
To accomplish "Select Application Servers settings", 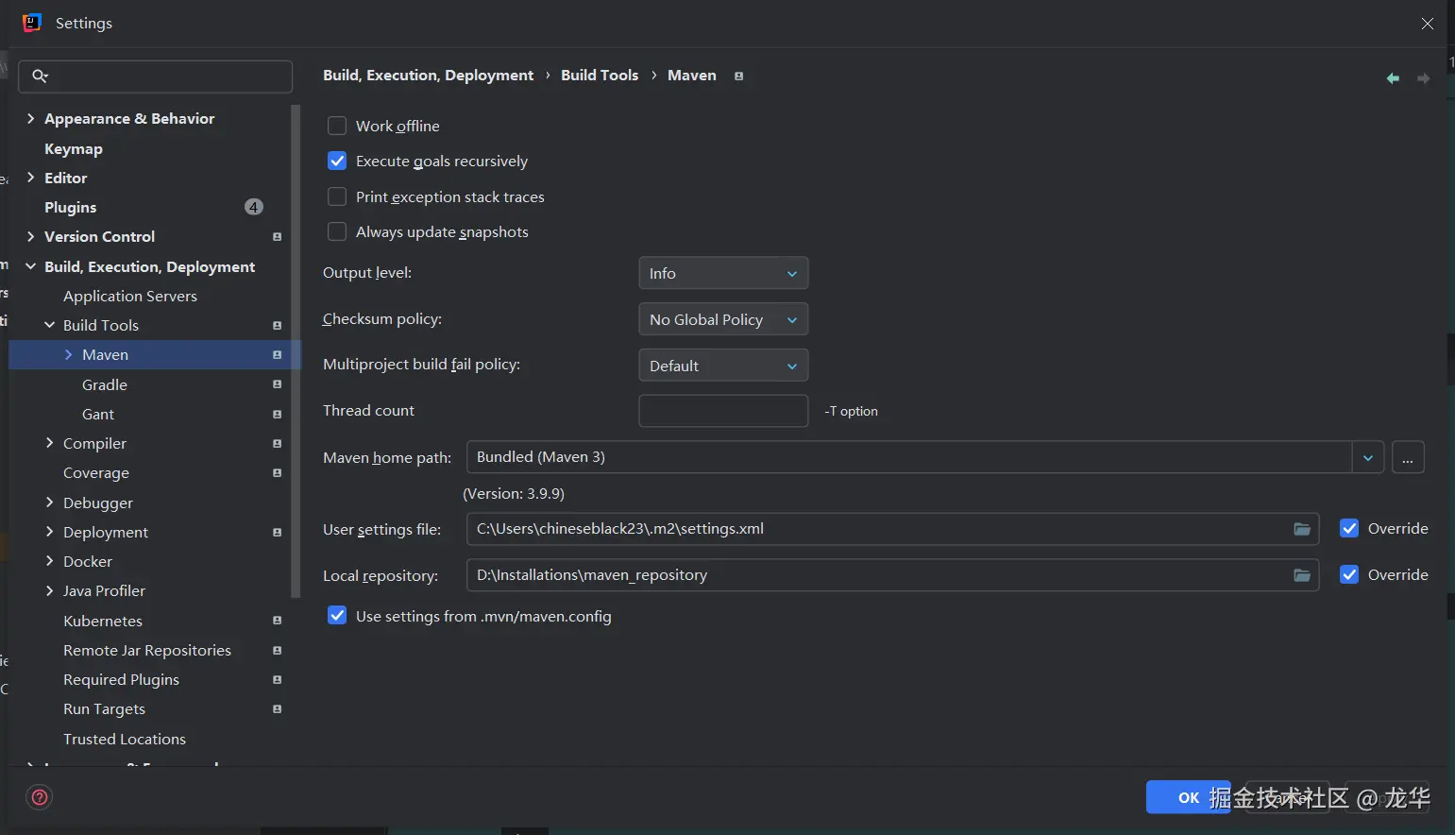I will click(130, 297).
